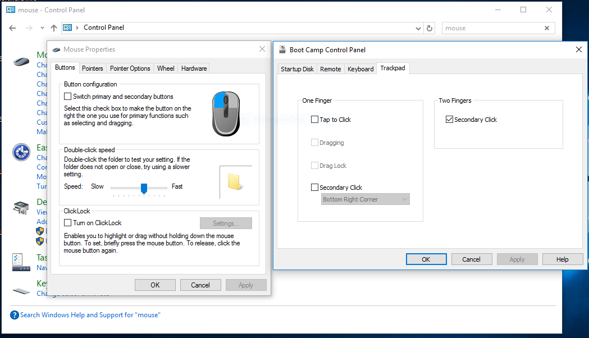Screen dimensions: 589x338
Task: Switch to the Startup Disk tab
Action: (297, 69)
